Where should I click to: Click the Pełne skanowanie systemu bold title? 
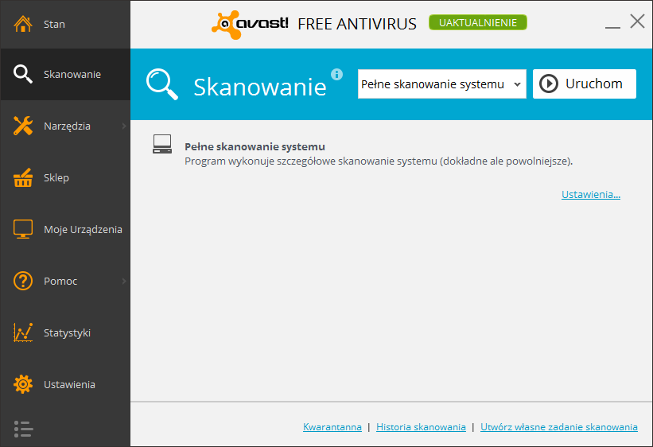click(255, 146)
